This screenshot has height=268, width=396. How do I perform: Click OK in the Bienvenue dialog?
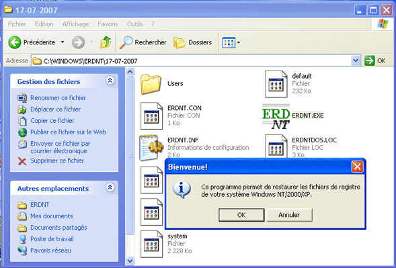[x=241, y=215]
